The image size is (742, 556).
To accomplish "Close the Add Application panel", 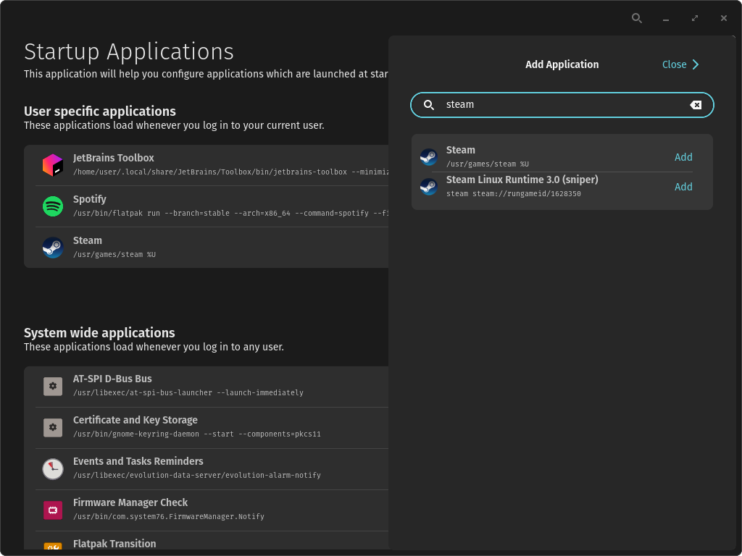I will [675, 64].
